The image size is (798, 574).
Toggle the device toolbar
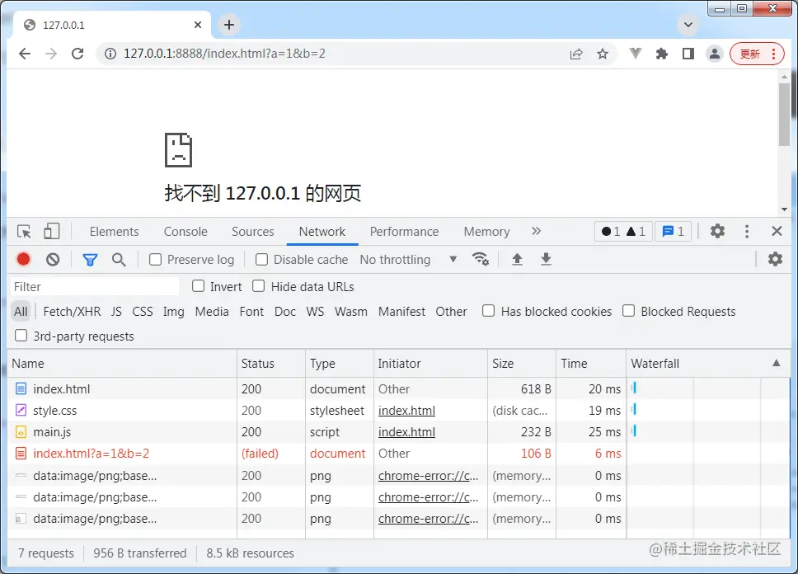point(51,231)
